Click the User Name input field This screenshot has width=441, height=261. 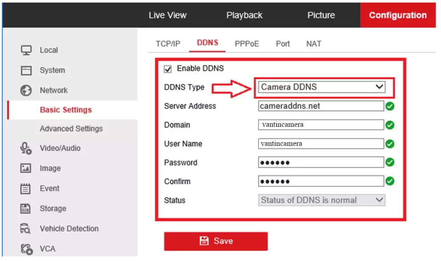(x=321, y=144)
